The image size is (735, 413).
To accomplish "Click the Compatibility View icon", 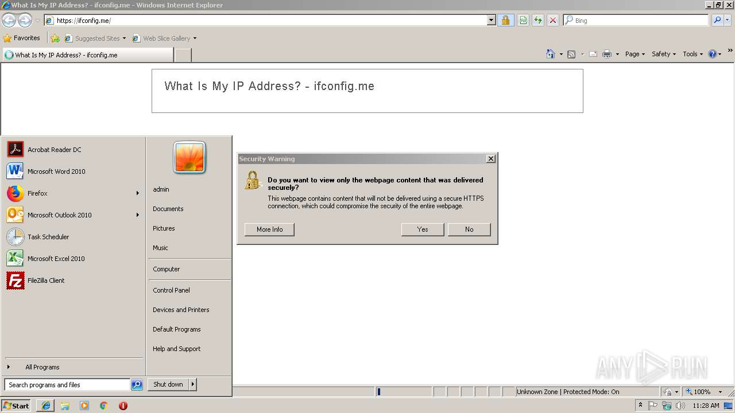I will pyautogui.click(x=523, y=20).
